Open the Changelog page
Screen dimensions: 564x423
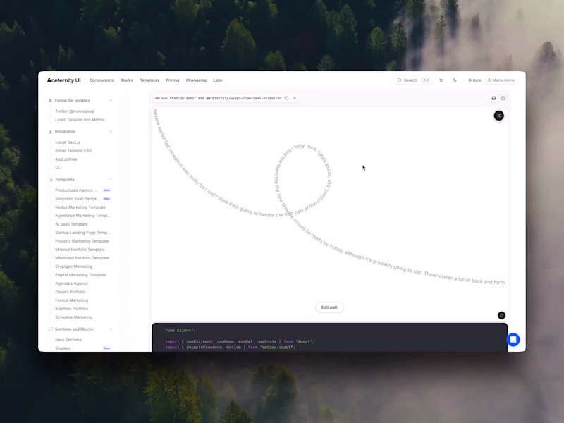coord(196,80)
